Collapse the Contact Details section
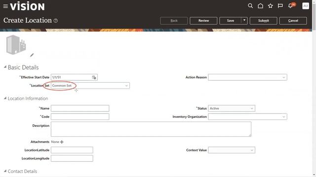 click(x=5, y=171)
